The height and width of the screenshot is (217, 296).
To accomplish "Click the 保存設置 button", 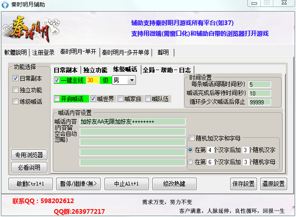I will tap(244, 184).
